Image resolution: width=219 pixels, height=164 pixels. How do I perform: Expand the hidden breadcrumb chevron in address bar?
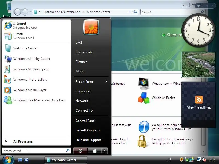40,12
